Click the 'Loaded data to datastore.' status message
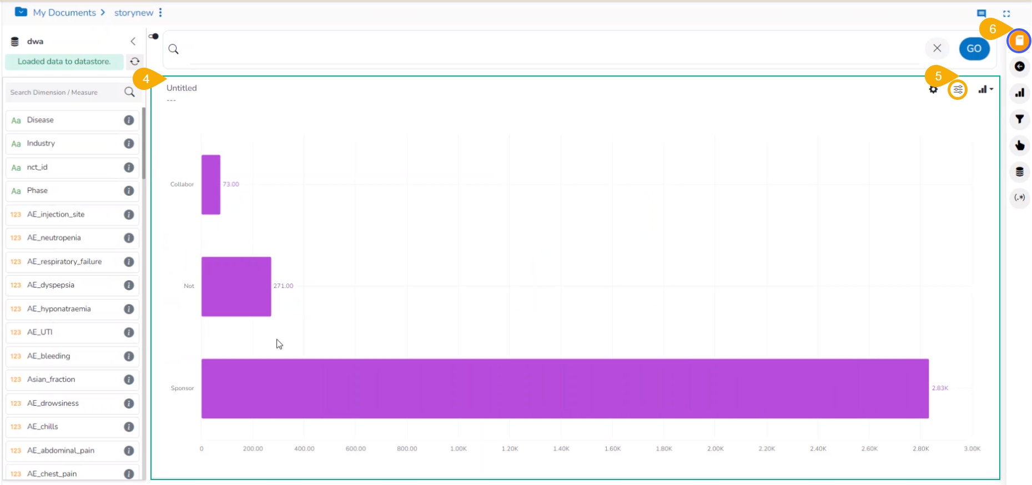This screenshot has height=485, width=1032. point(64,62)
